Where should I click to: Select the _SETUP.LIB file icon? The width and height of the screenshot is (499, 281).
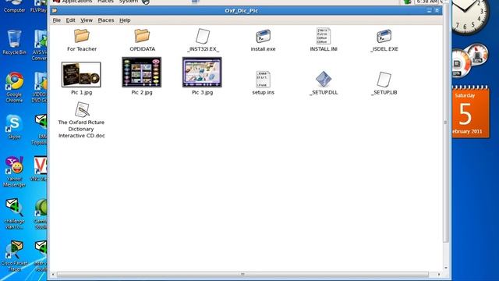point(384,80)
